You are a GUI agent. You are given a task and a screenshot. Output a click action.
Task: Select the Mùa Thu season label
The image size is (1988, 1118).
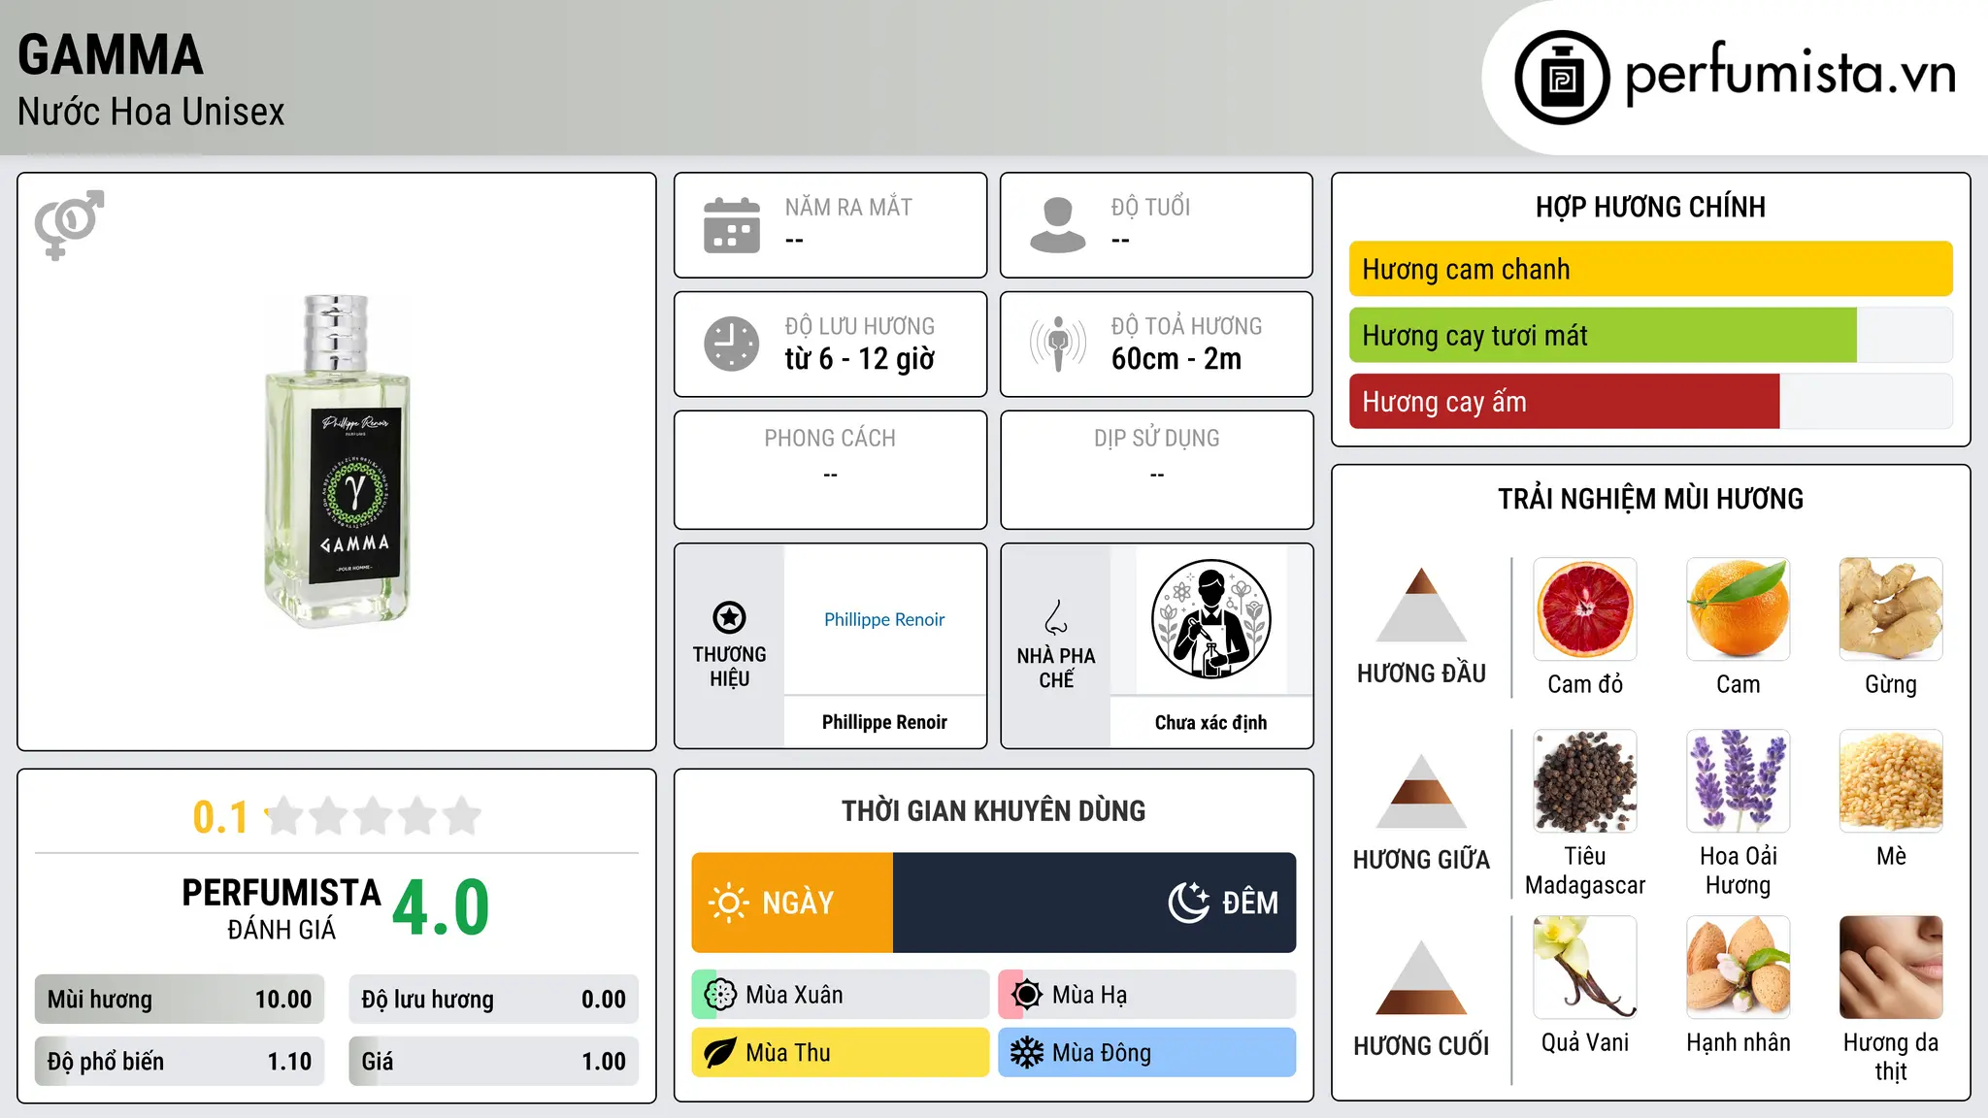(788, 1053)
